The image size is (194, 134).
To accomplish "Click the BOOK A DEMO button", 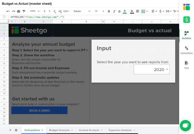I will pyautogui.click(x=39, y=110).
